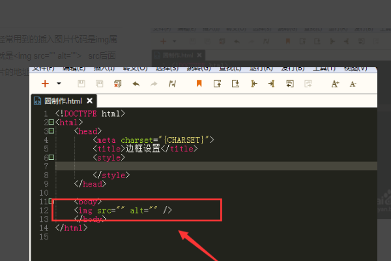391x261 pixels.
Task: Collapse the head tag fold marker on line 3
Action: pyautogui.click(x=51, y=131)
